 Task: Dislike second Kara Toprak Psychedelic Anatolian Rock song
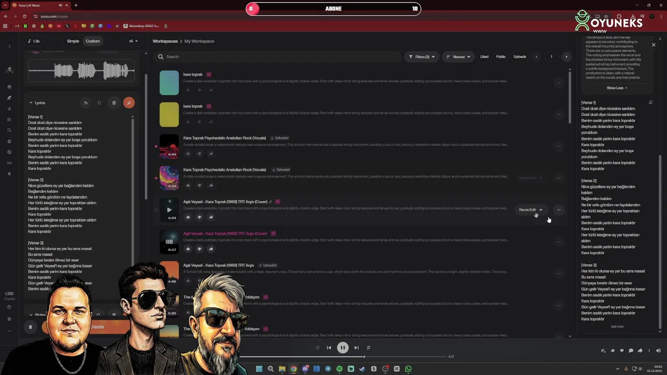click(199, 185)
